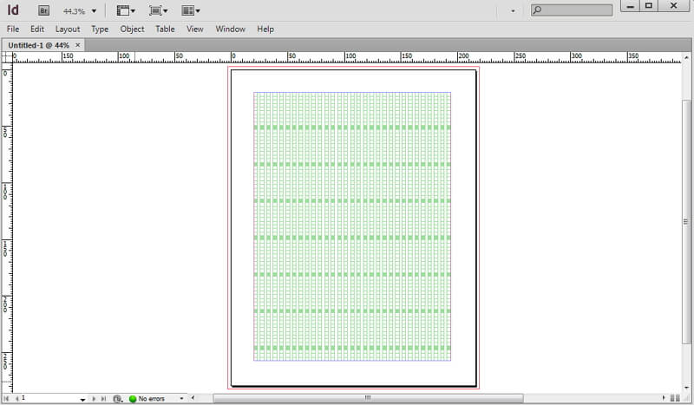Image resolution: width=694 pixels, height=405 pixels.
Task: Switch to the Untitled-1 @ 44% tab
Action: click(37, 44)
